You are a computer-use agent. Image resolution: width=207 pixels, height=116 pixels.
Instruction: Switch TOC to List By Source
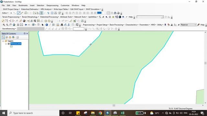tap(6, 37)
